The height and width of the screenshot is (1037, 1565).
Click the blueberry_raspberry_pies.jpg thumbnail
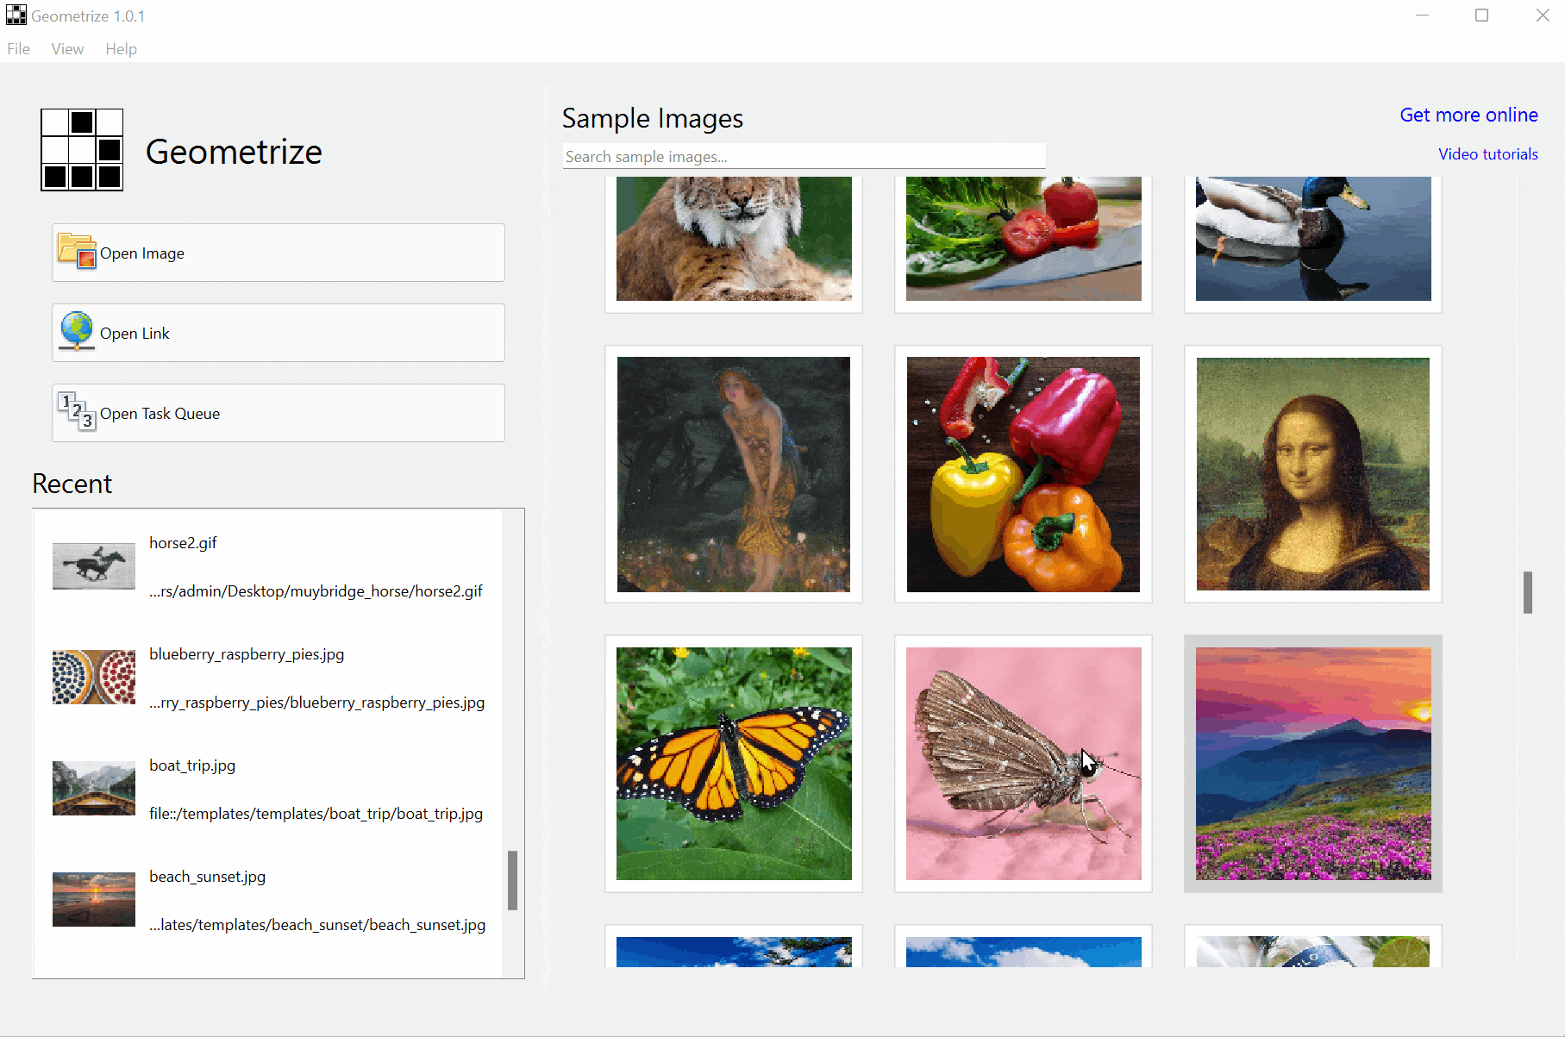click(94, 678)
